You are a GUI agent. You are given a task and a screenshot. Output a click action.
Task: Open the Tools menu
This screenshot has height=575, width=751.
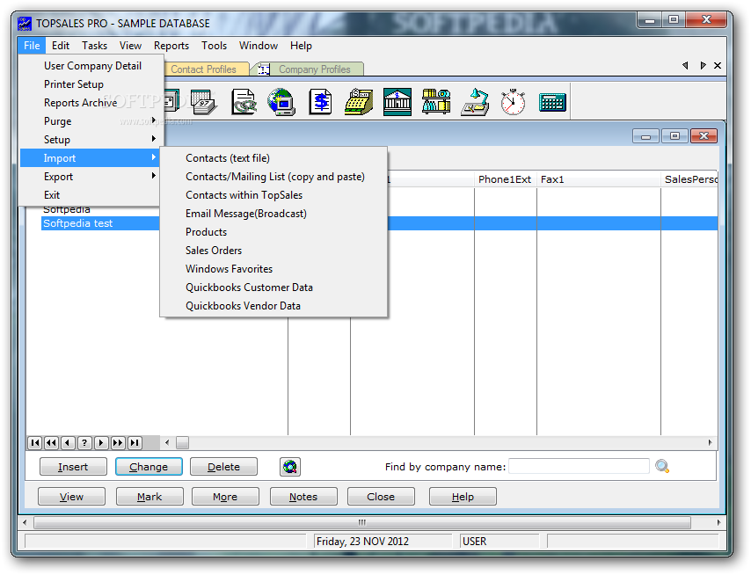tap(214, 46)
